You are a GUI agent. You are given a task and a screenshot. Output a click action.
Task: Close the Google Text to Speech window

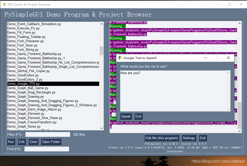coord(228,58)
